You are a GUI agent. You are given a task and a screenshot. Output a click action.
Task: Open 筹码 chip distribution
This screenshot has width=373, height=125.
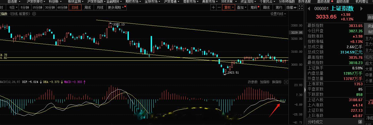[254, 7]
